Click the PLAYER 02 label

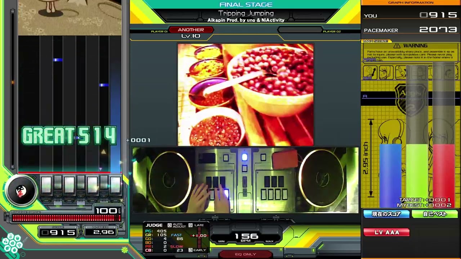click(332, 32)
